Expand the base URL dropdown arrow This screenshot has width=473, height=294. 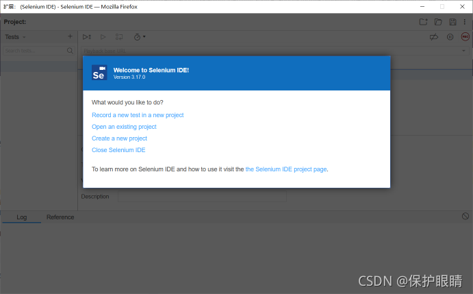click(x=463, y=51)
